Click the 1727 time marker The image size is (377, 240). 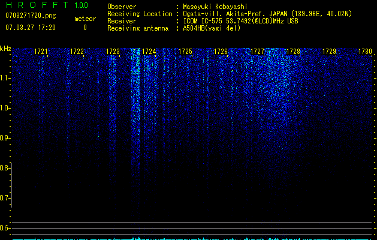point(257,51)
